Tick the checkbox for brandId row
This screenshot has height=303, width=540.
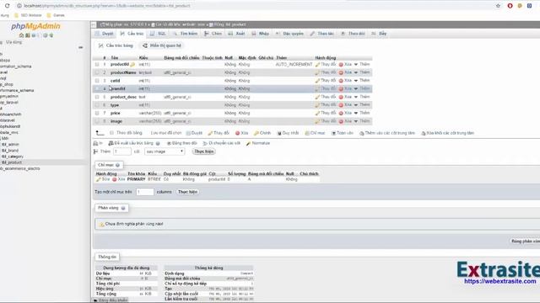[97, 89]
